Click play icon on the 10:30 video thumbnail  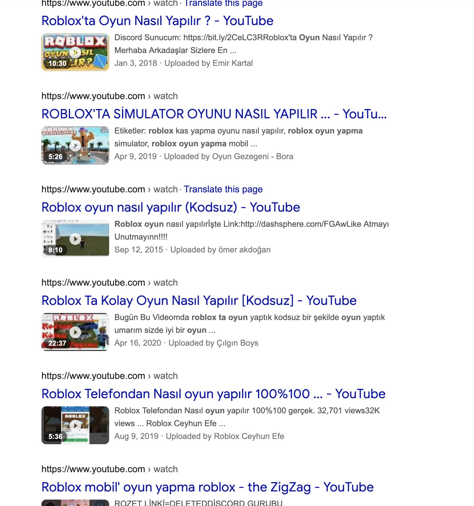75,52
